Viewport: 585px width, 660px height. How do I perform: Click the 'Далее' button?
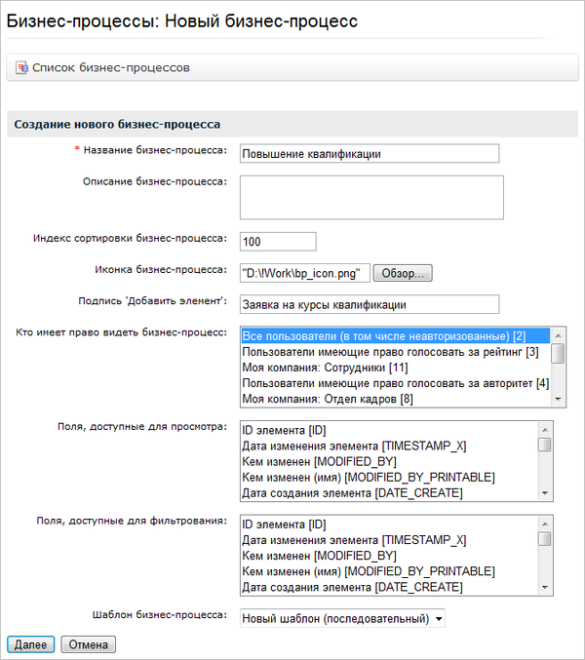pyautogui.click(x=30, y=644)
